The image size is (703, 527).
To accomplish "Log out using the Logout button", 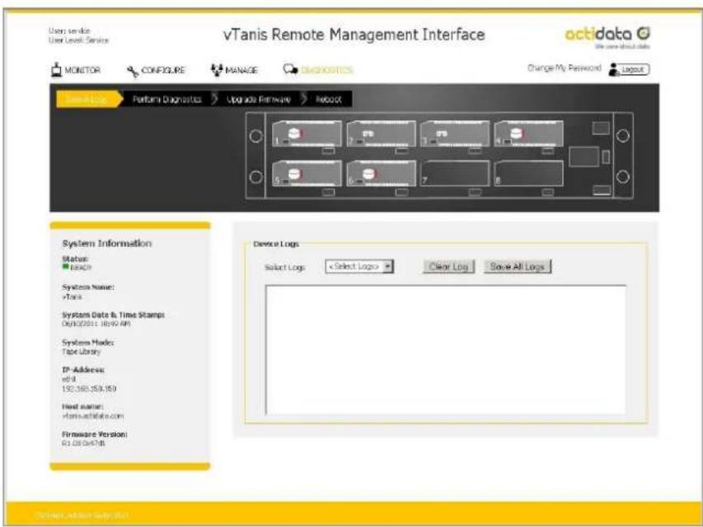I will [x=635, y=69].
